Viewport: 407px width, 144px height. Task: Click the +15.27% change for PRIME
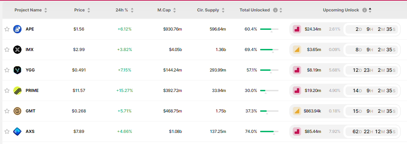coord(125,91)
